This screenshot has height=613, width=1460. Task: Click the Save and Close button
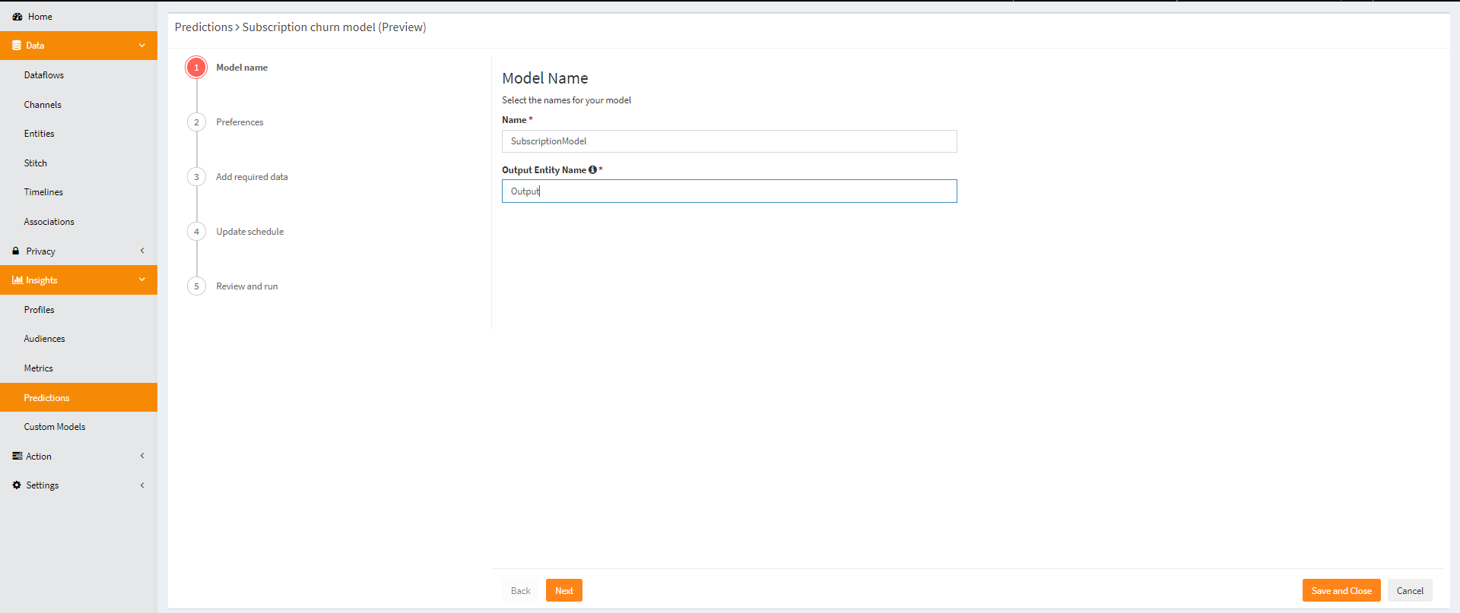click(x=1341, y=591)
